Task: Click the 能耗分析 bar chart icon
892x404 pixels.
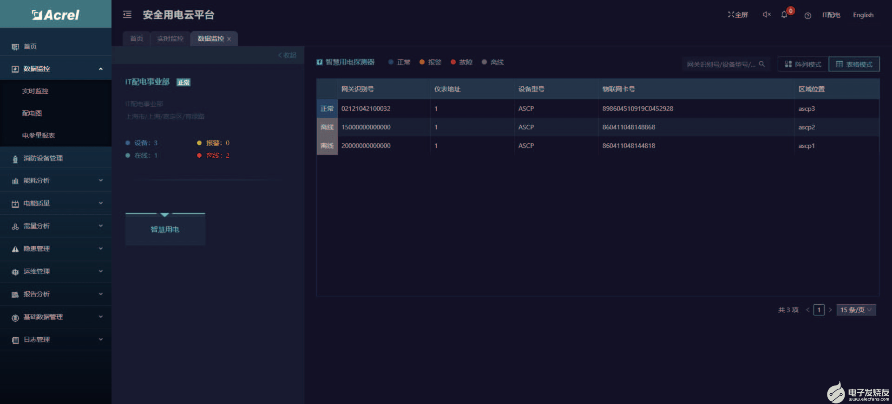Action: pyautogui.click(x=15, y=181)
